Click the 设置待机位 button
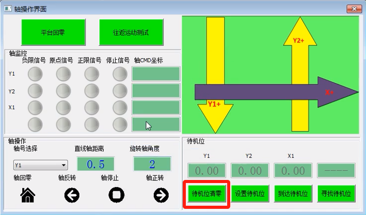Screen dimensions: 366x215 pyautogui.click(x=250, y=194)
